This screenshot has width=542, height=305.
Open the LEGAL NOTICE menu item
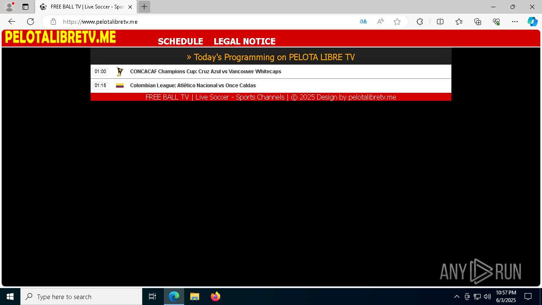point(244,42)
